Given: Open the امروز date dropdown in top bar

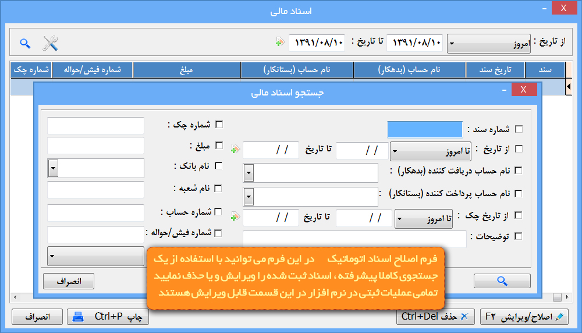Looking at the screenshot, I should coord(489,43).
